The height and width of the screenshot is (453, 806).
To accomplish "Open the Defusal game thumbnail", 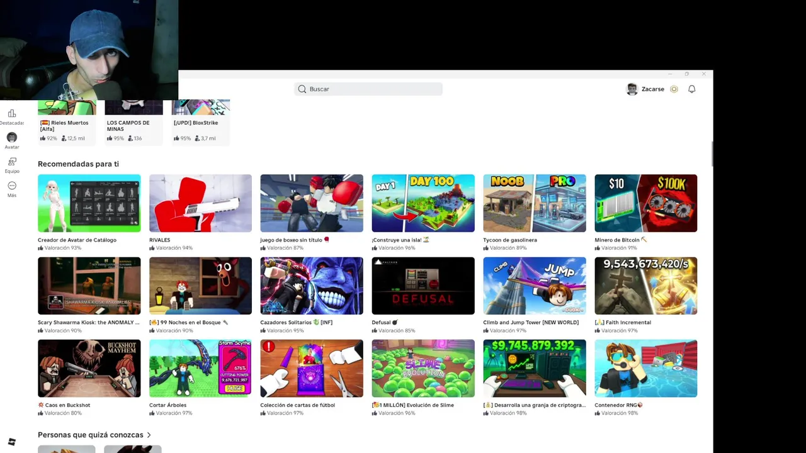I will point(423,286).
